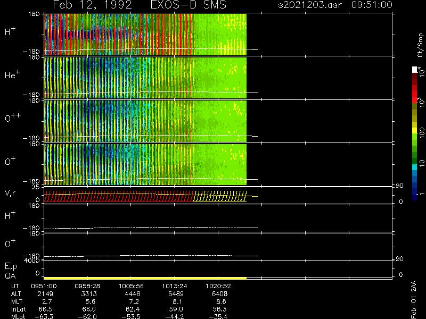Click the "Ct/Smp" colorbar unit label

[x=421, y=45]
